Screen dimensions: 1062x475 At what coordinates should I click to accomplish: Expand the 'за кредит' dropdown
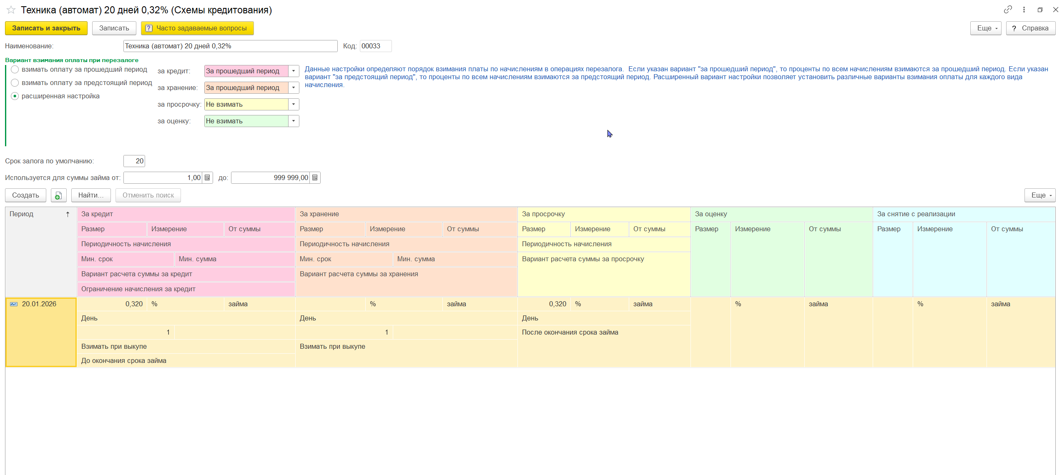[x=294, y=71]
